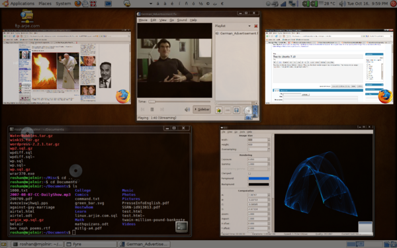Click the pause button in video player
This screenshot has height=248, width=397.
point(152,109)
